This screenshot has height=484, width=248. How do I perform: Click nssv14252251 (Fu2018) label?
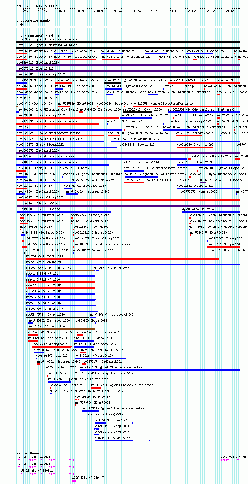click(x=44, y=303)
